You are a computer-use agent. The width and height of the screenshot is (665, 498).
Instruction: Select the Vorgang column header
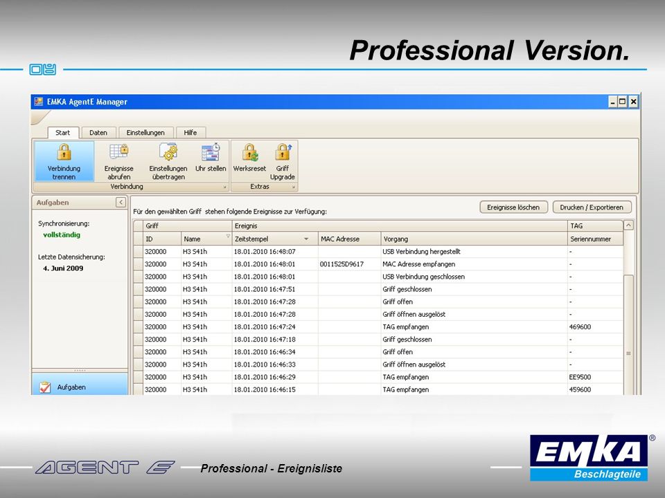pyautogui.click(x=474, y=239)
